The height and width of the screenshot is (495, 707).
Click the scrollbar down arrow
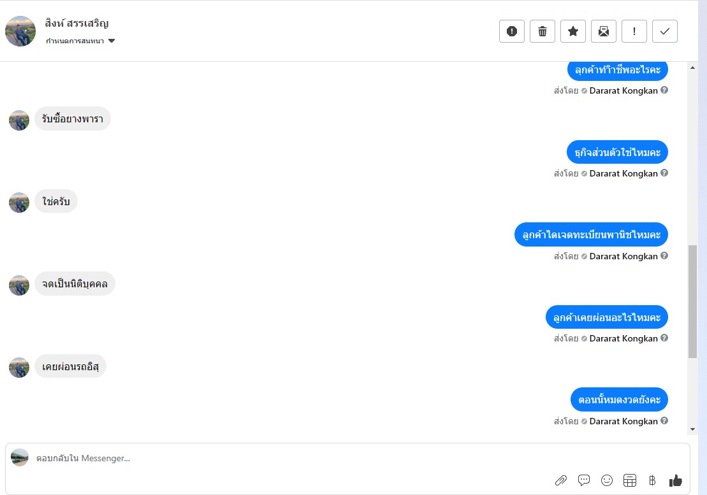(693, 429)
